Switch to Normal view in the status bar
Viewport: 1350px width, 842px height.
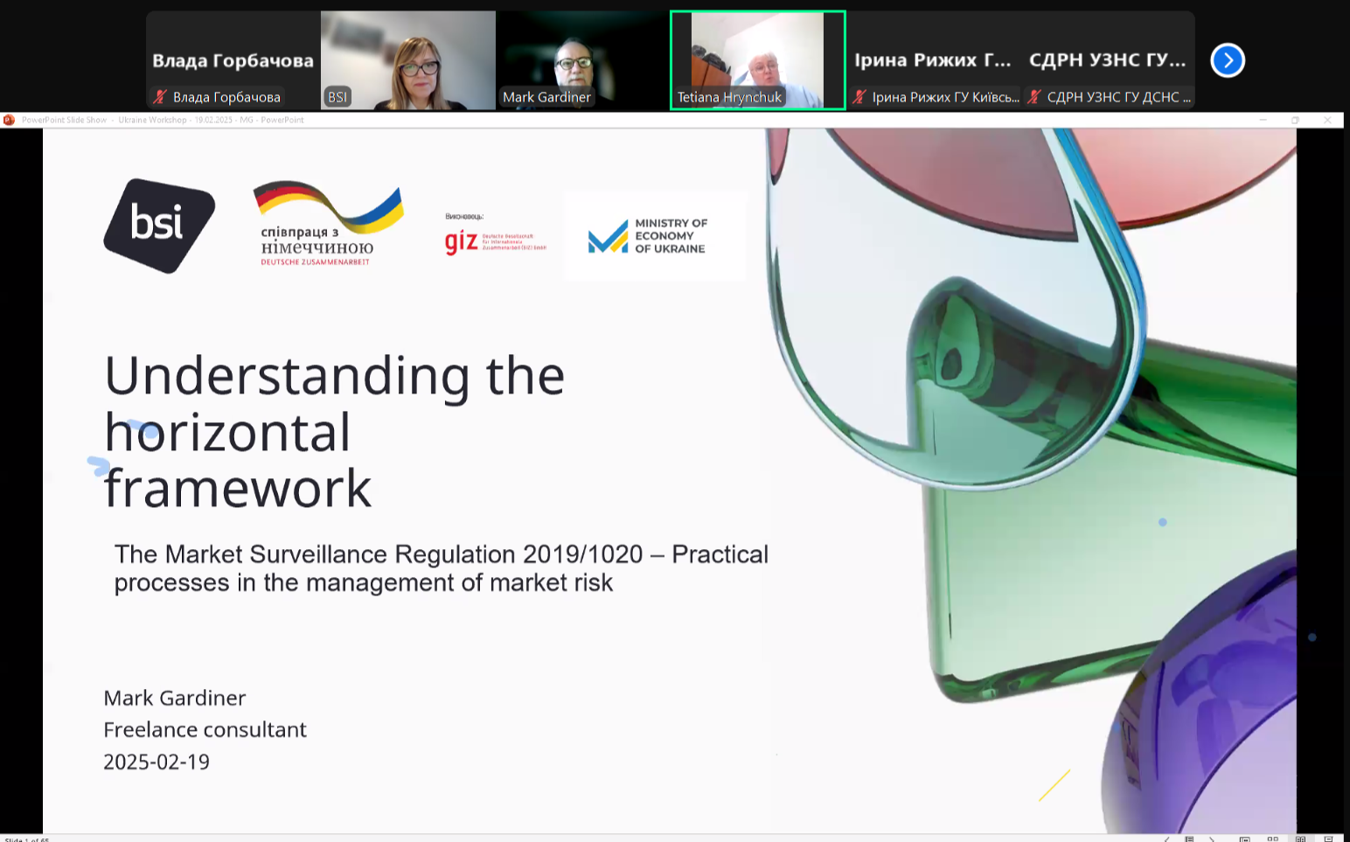(x=1244, y=839)
